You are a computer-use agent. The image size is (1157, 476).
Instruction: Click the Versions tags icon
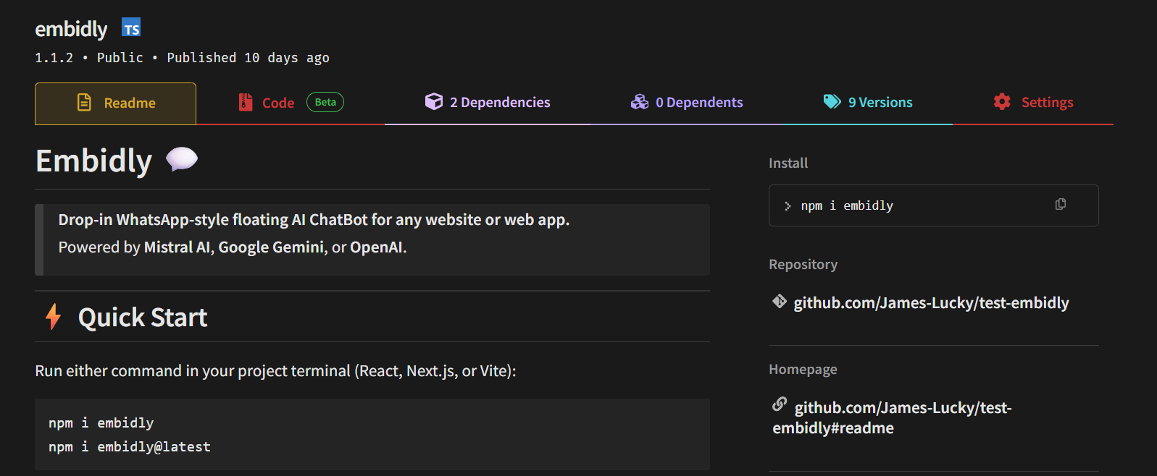click(x=832, y=101)
